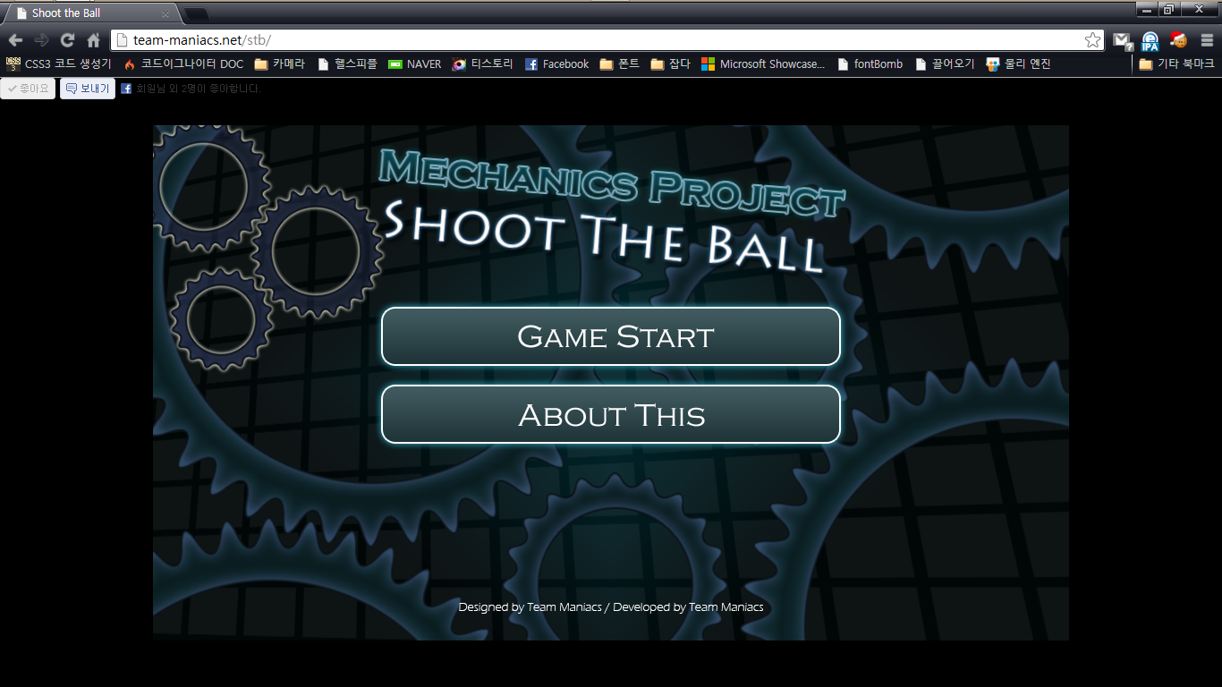Open a new tab
Screen dimensions: 1222x687
coord(195,13)
